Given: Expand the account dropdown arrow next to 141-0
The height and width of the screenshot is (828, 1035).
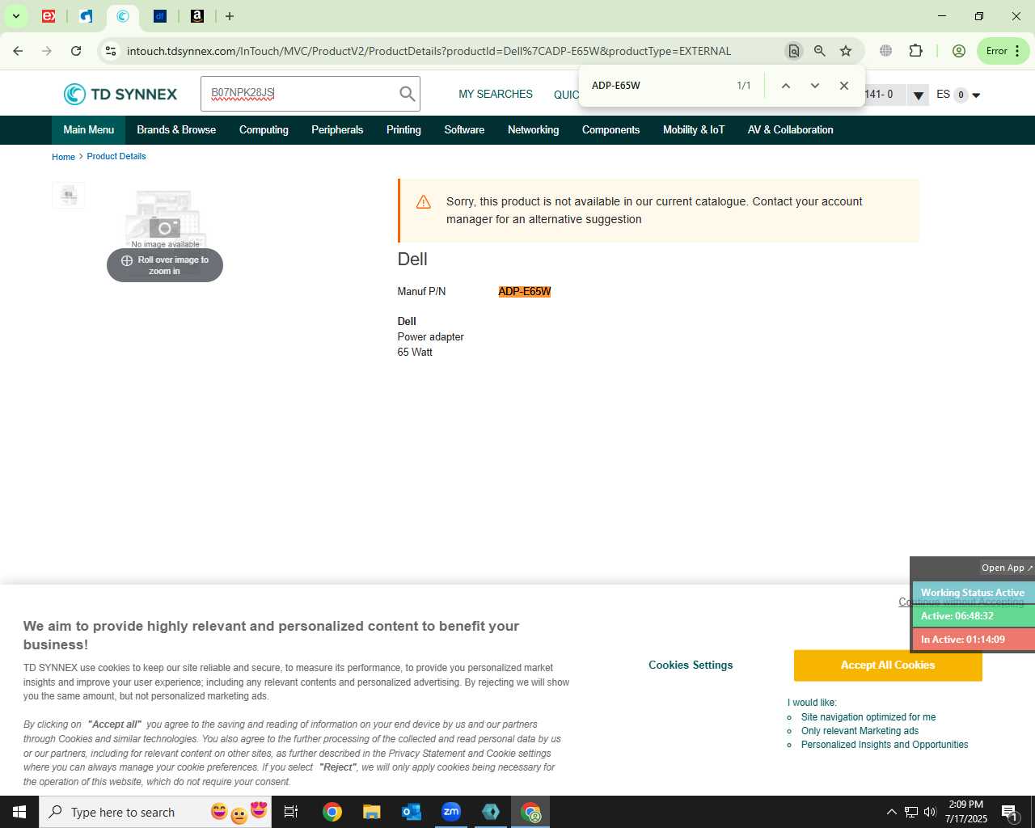Looking at the screenshot, I should point(918,95).
